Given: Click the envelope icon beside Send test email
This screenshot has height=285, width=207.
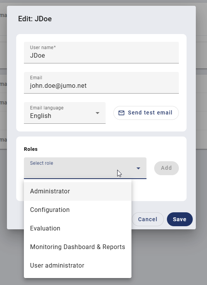Looking at the screenshot, I should pos(121,113).
